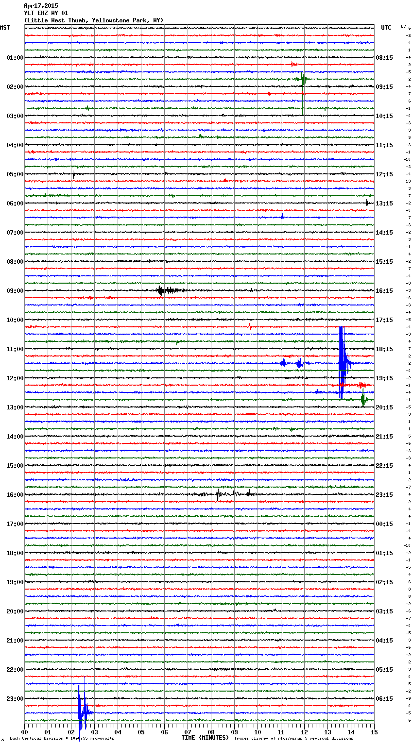This screenshot has width=413, height=745.
Task: Click the 23:15 UTC time label
Action: click(x=384, y=495)
